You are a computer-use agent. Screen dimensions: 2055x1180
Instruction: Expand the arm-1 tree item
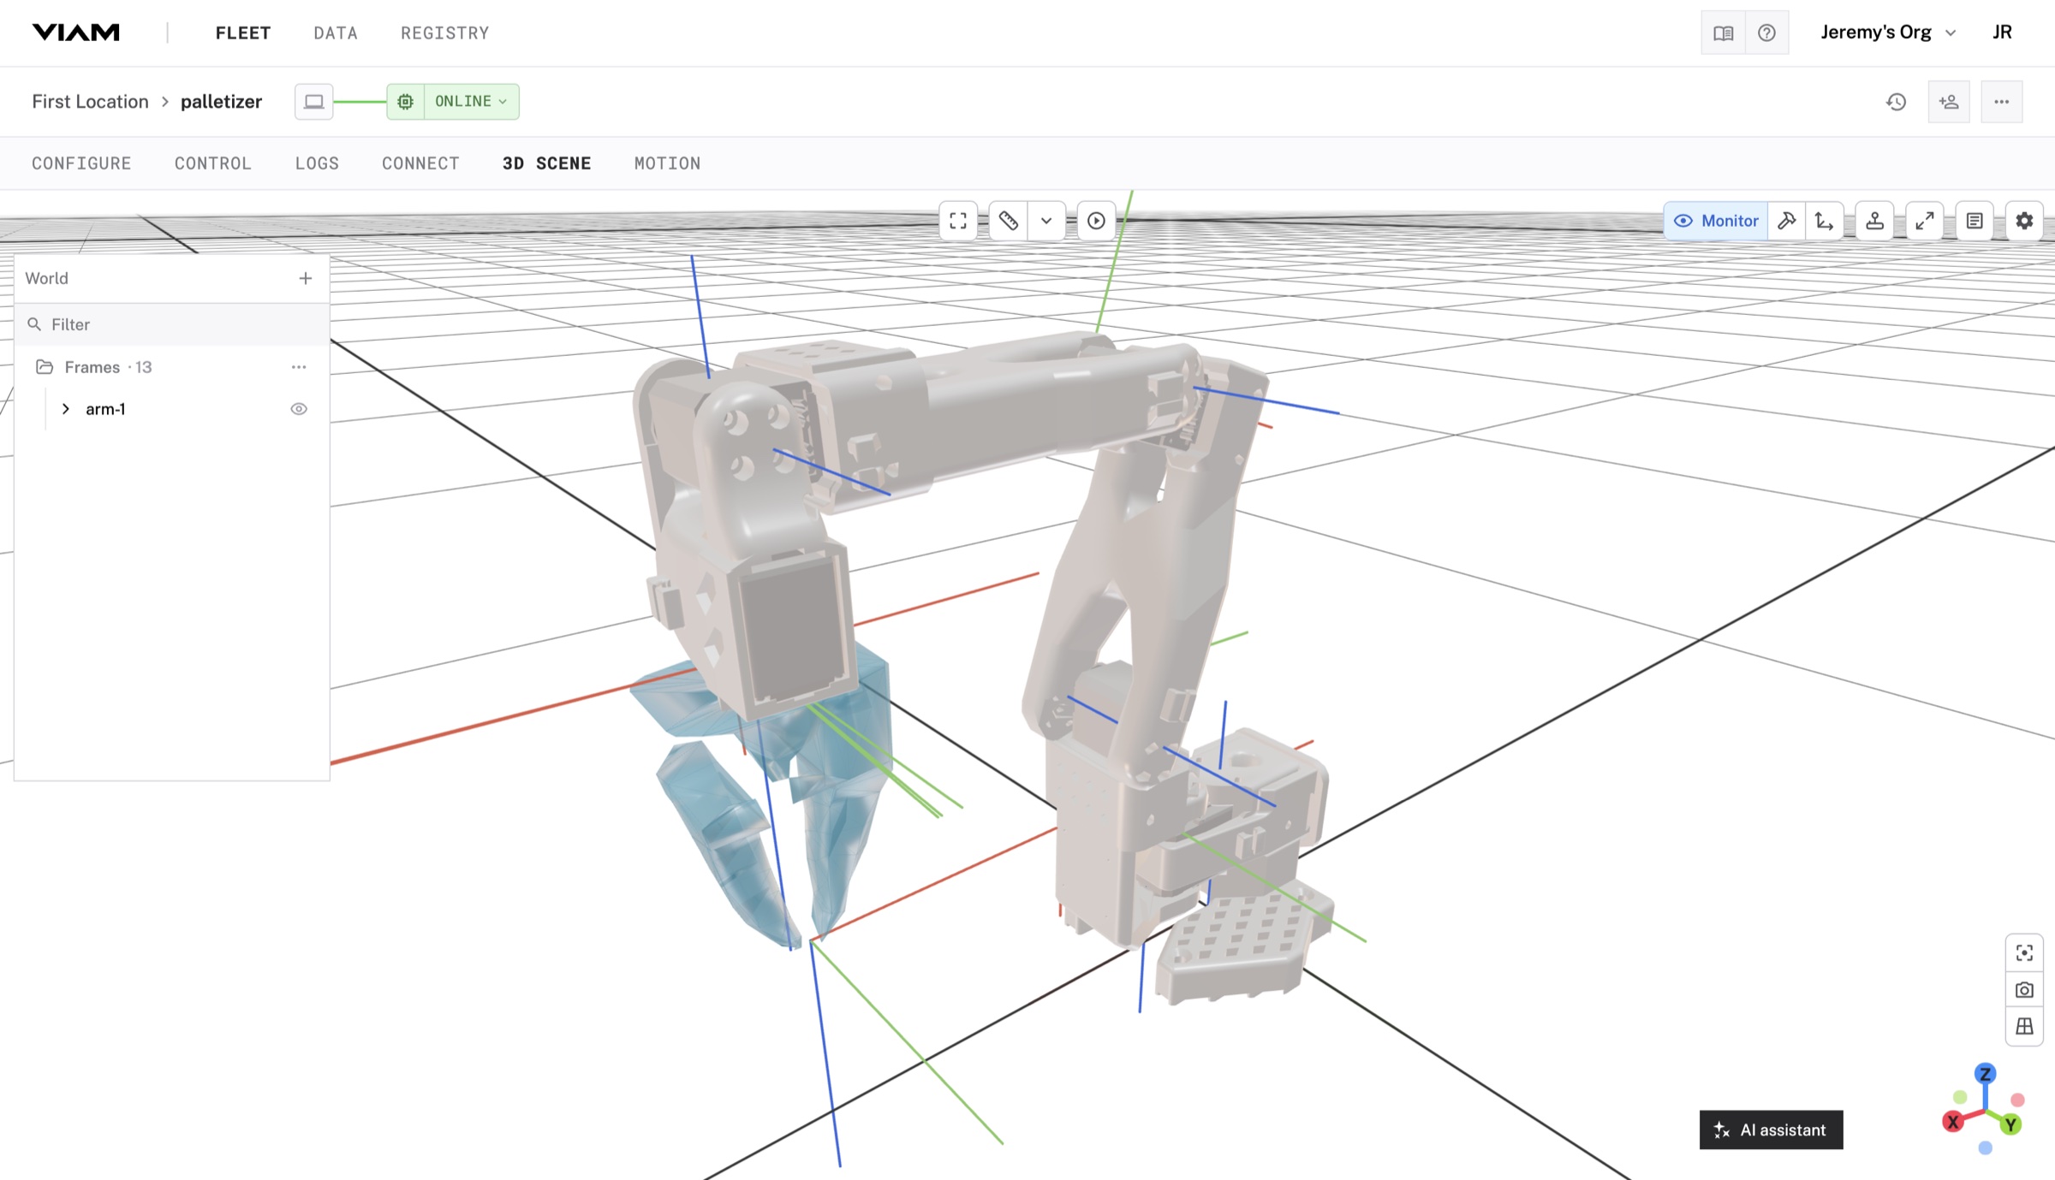[65, 409]
